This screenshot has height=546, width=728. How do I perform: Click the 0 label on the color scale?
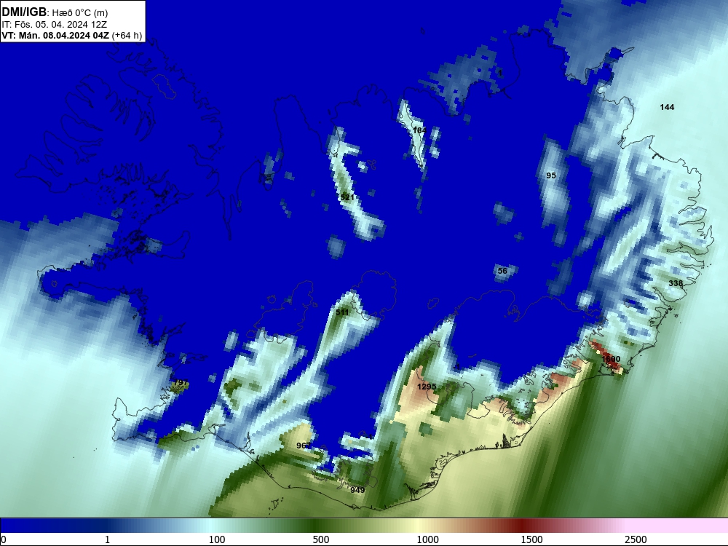[4, 539]
